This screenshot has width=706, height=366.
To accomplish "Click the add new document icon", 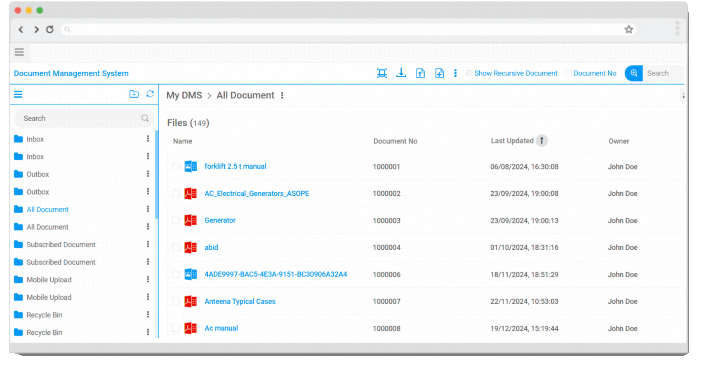I will 440,73.
